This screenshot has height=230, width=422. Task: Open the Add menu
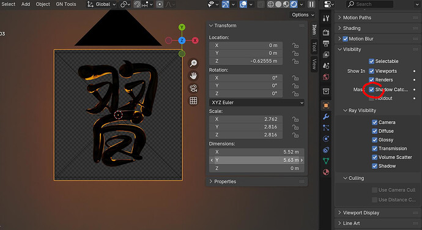pyautogui.click(x=26, y=4)
